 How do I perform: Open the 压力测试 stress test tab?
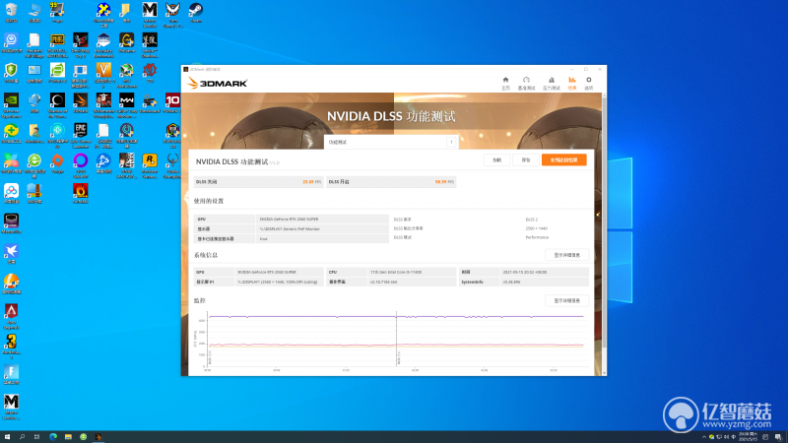click(552, 84)
